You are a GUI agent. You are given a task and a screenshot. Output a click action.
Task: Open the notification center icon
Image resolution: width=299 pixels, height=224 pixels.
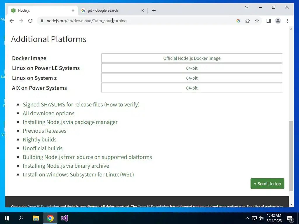290,218
